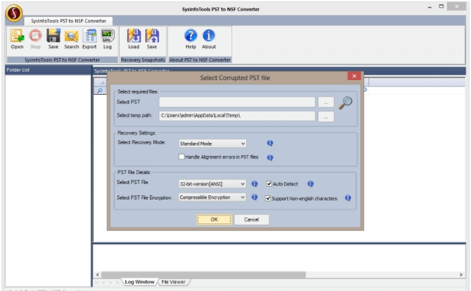Click the scrollbar left arrow in log pane
The height and width of the screenshot is (291, 471).
(97, 275)
